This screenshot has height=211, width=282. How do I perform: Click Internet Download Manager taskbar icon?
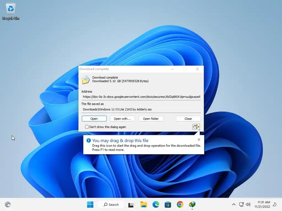pos(192,204)
